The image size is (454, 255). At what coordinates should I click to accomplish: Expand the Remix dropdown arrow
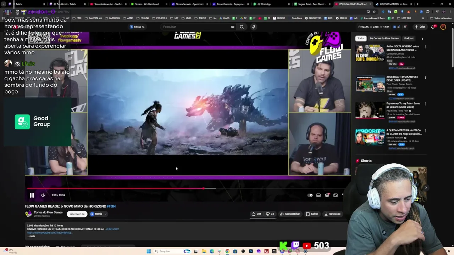pos(105,214)
